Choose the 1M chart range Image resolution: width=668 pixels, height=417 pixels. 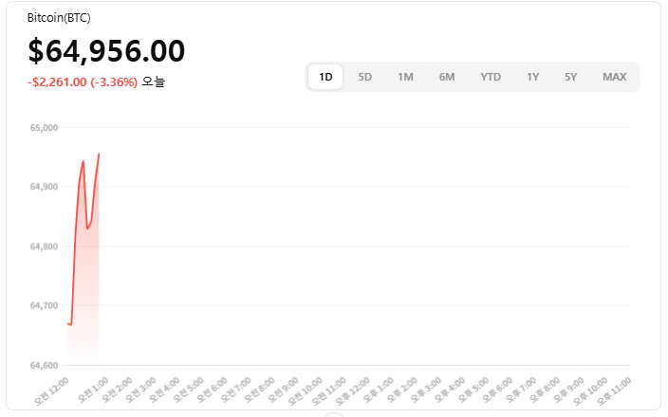[x=405, y=77]
